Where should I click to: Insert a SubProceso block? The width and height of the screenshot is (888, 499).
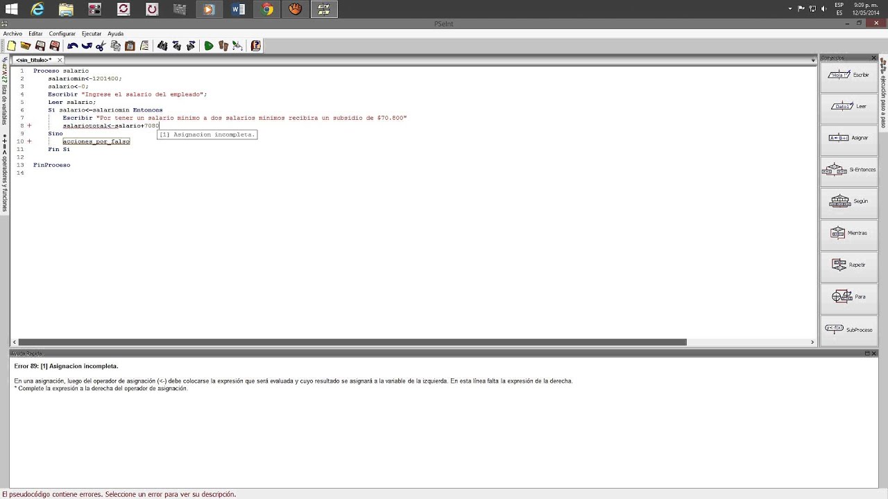pos(848,329)
